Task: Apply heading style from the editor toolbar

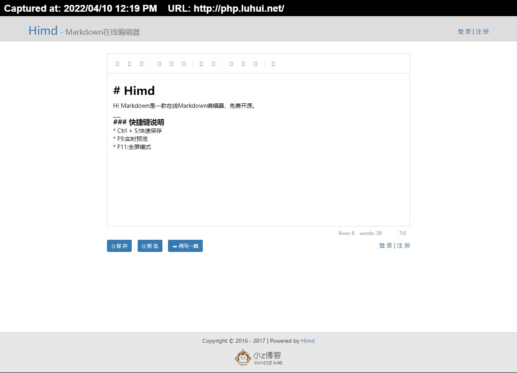Action: [x=142, y=64]
